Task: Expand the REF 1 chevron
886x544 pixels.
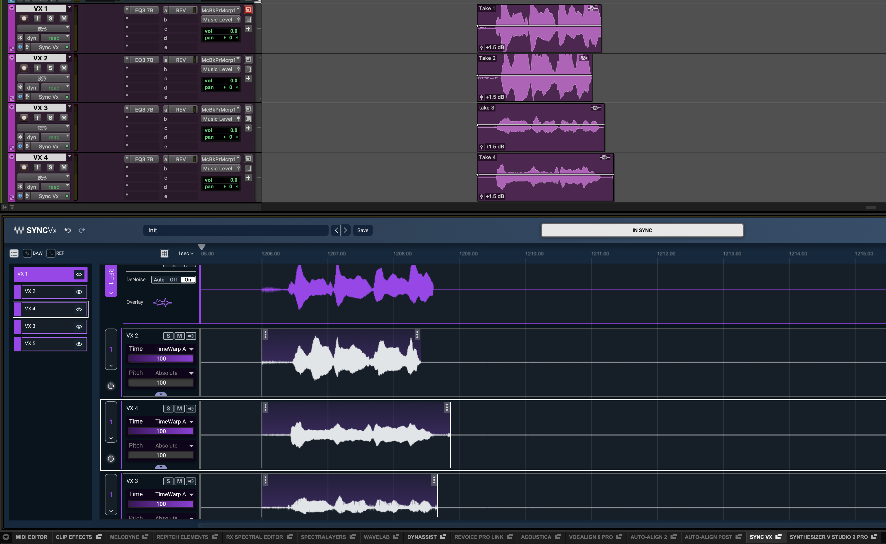Action: pos(111,293)
